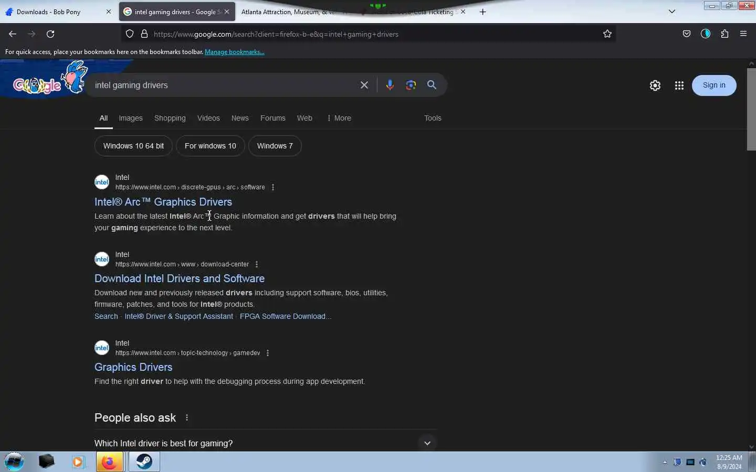The width and height of the screenshot is (756, 472).
Task: Open the Firefox hamburger menu
Action: coord(743,34)
